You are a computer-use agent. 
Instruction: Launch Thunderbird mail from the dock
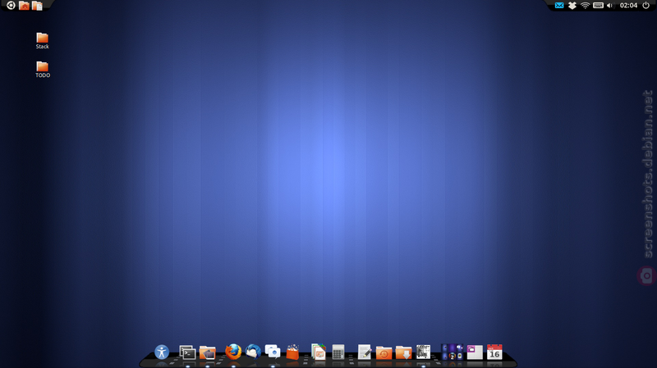pos(253,352)
